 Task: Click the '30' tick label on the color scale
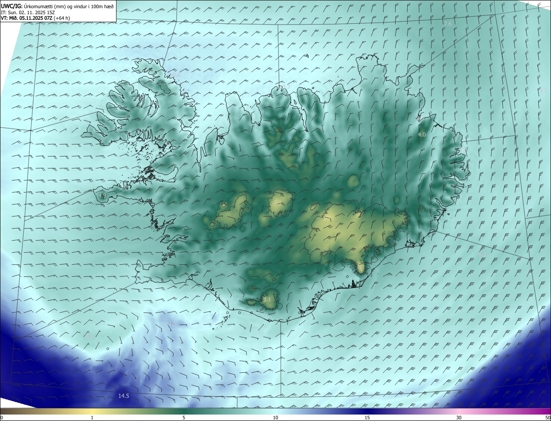coord(459,418)
